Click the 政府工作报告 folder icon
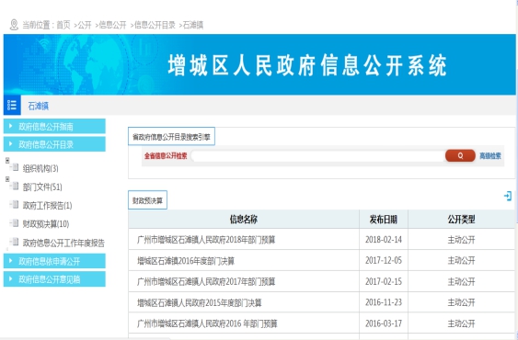The image size is (518, 340). pyautogui.click(x=15, y=205)
